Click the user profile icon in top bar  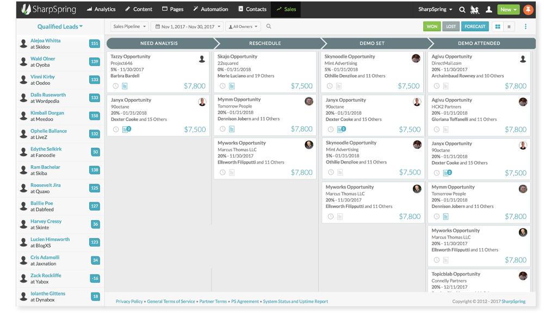point(489,10)
